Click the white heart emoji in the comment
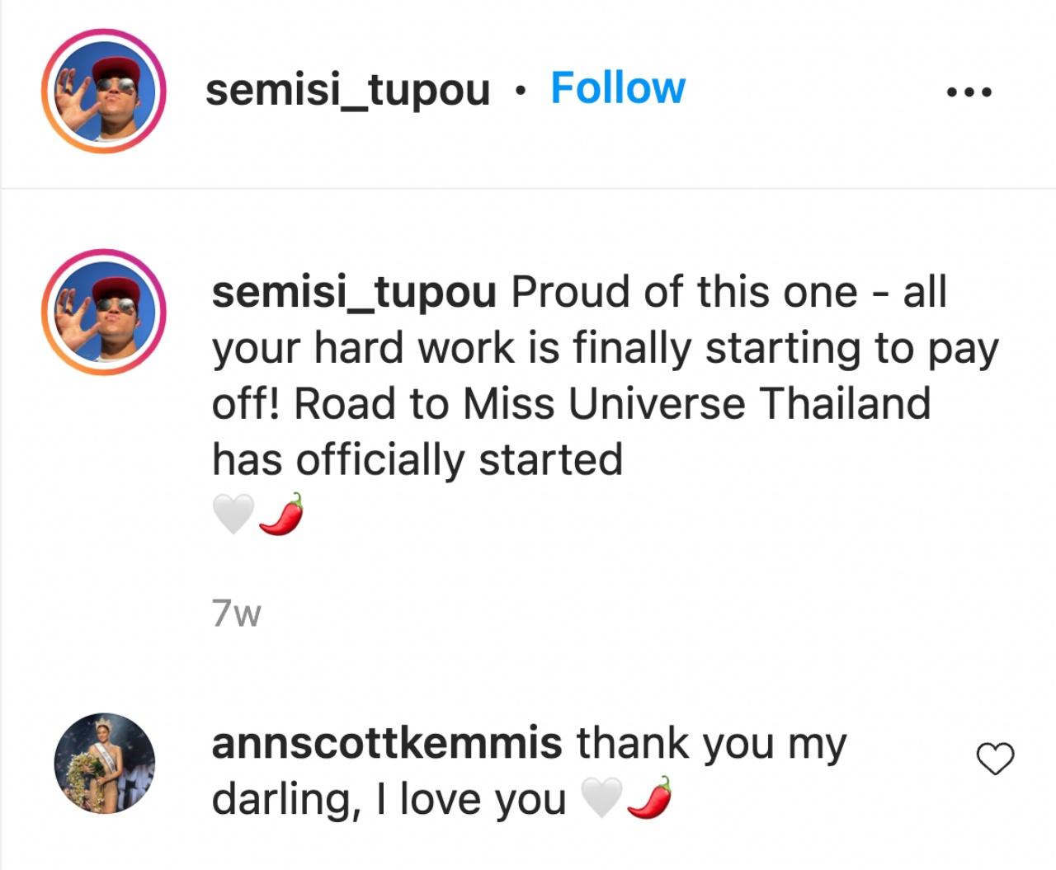Screen dimensions: 1056x870 tap(601, 798)
